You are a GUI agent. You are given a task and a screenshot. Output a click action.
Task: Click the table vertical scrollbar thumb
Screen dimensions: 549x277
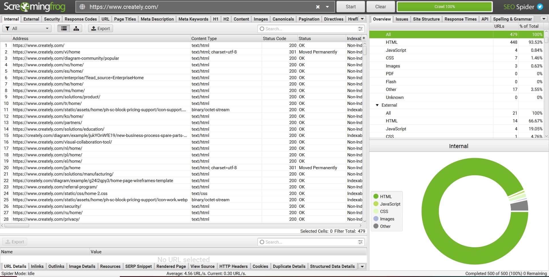click(x=365, y=51)
